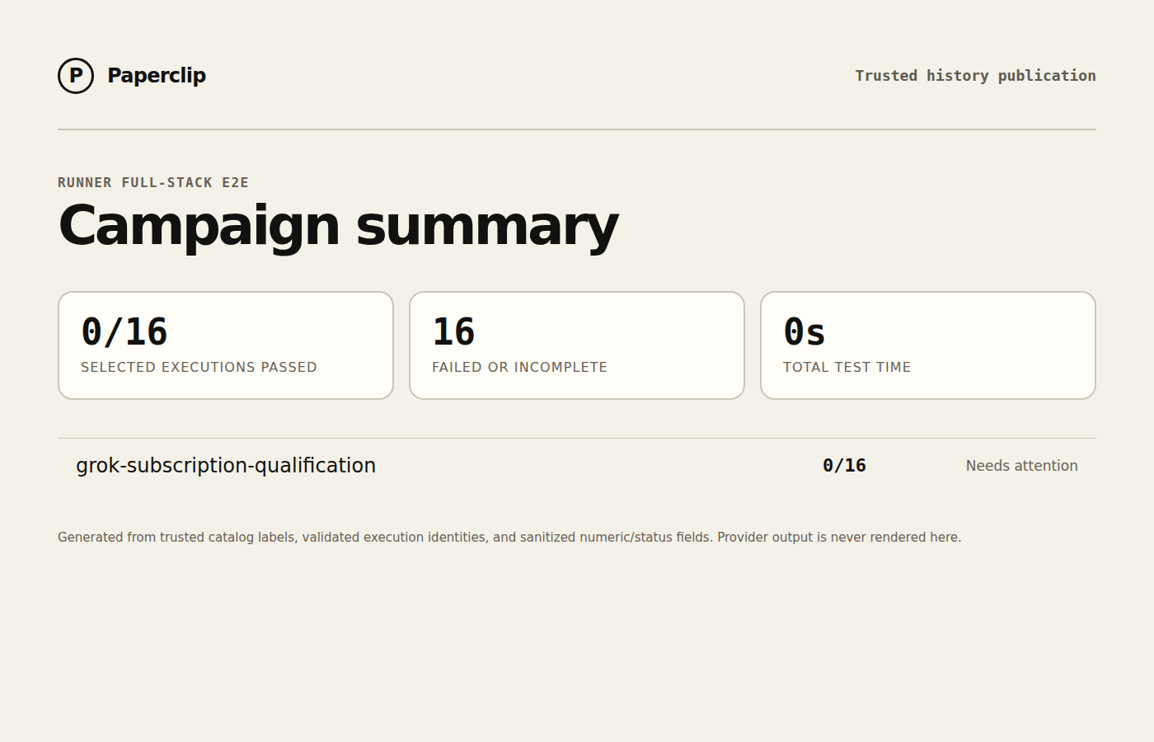Select the grok-subscription-qualification row

(x=577, y=466)
